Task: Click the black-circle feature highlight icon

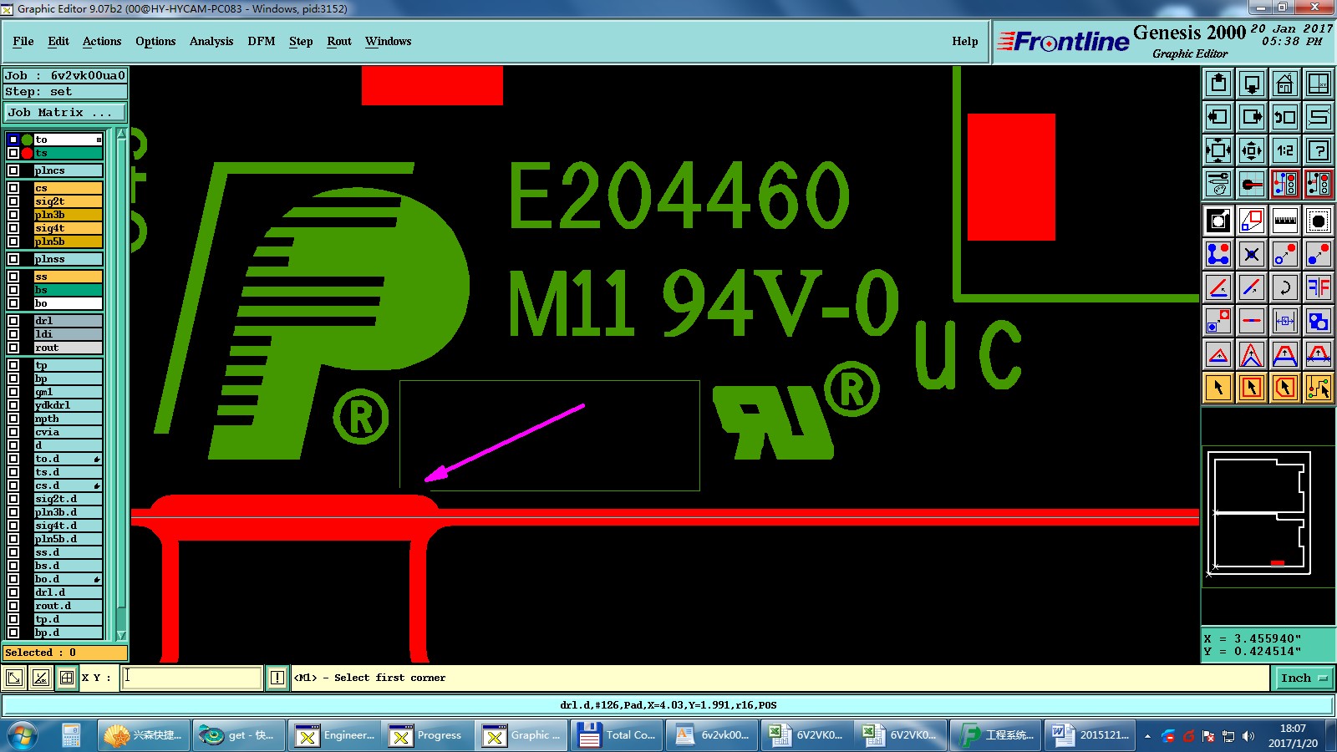Action: point(1218,221)
